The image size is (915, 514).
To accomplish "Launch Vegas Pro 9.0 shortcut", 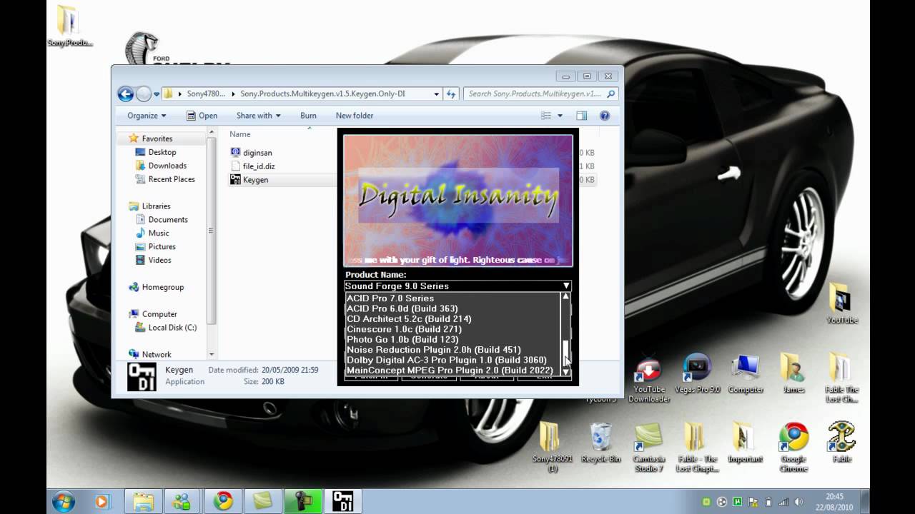I will coord(696,373).
